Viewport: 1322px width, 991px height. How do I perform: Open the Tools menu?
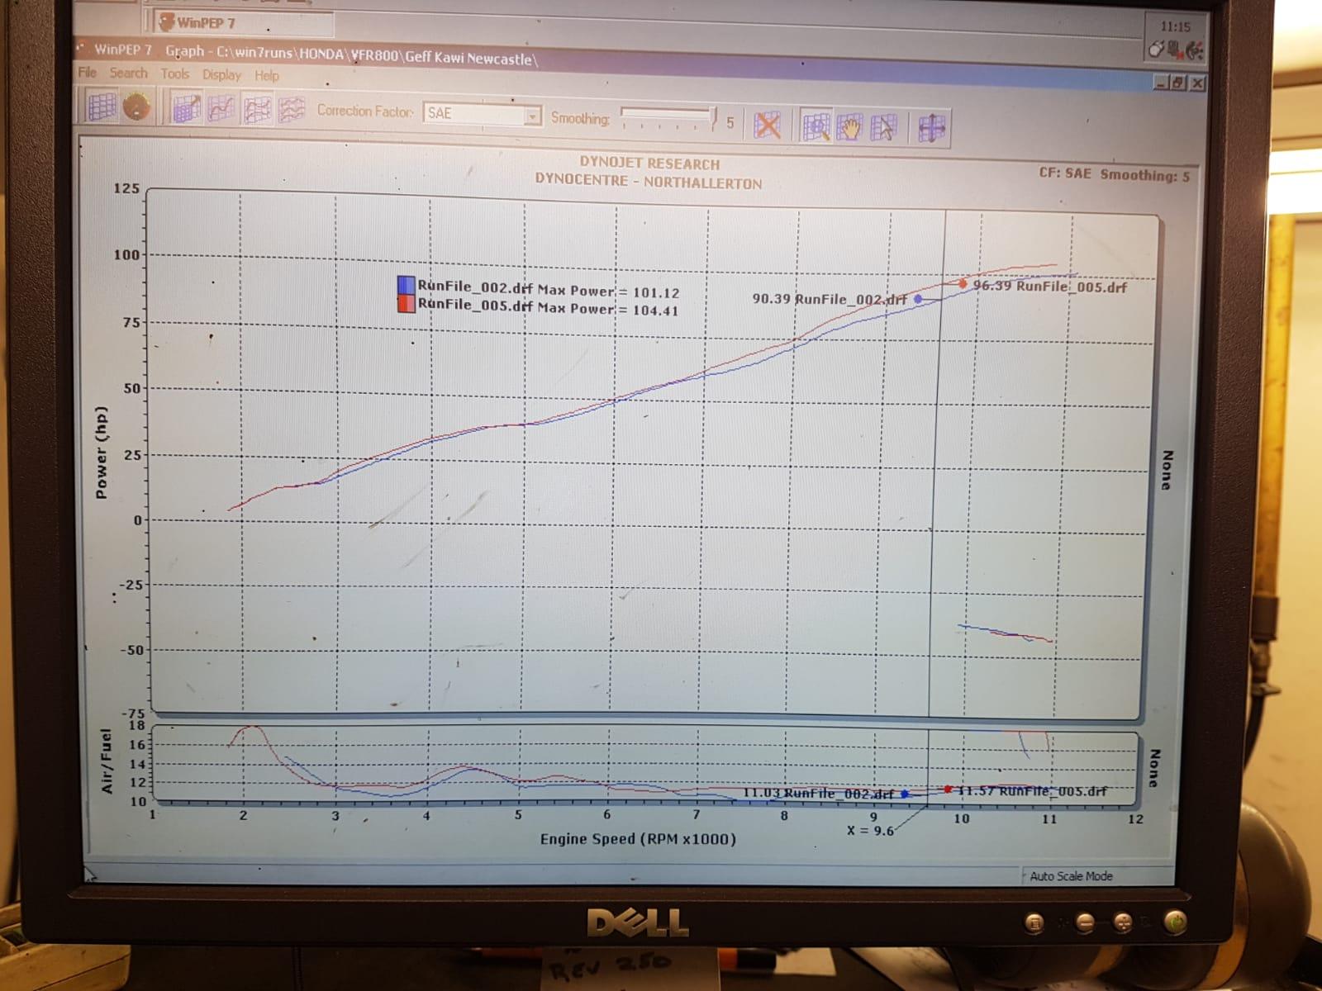point(175,73)
